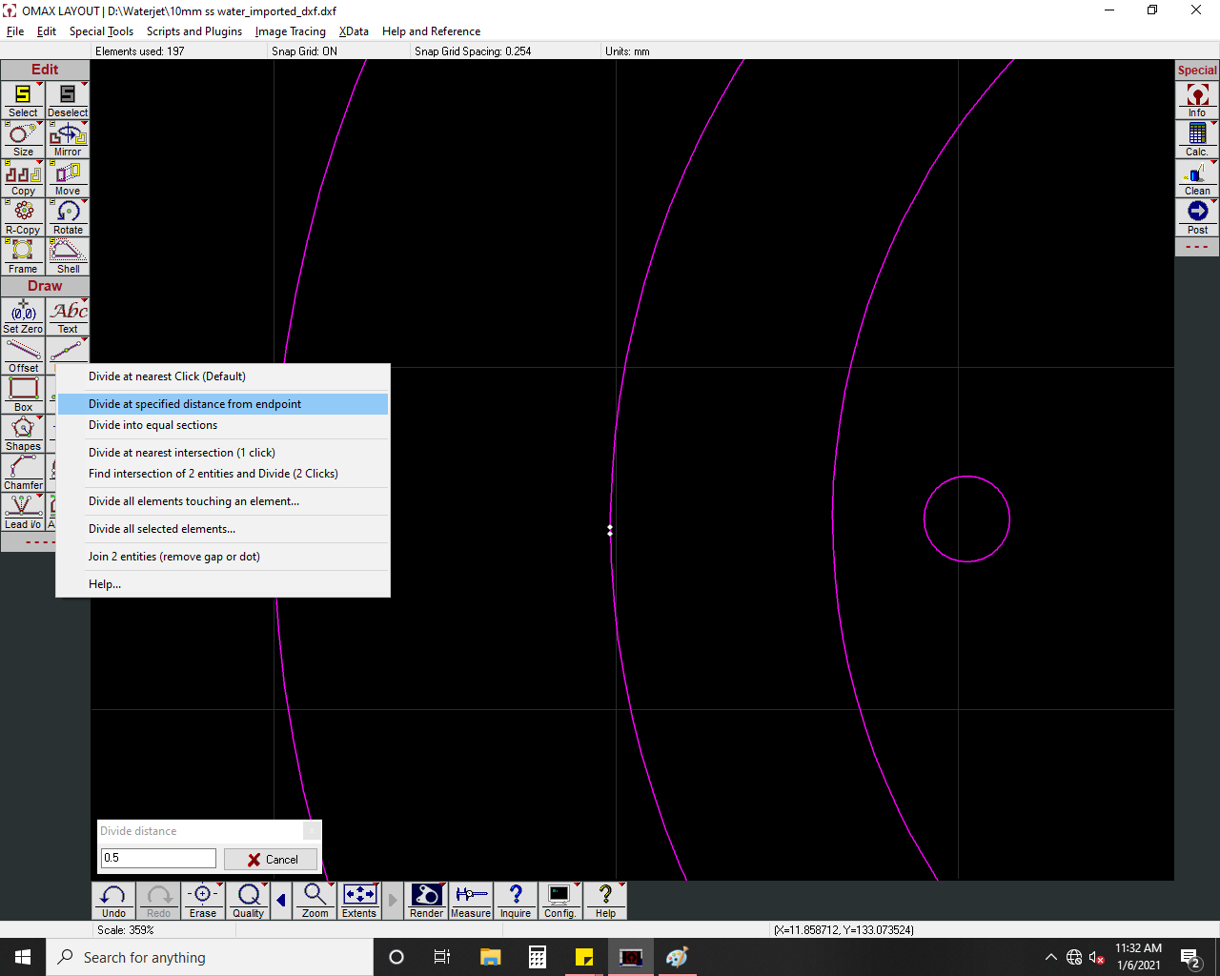Open Help and Reference menu
The height and width of the screenshot is (976, 1220).
[x=431, y=31]
